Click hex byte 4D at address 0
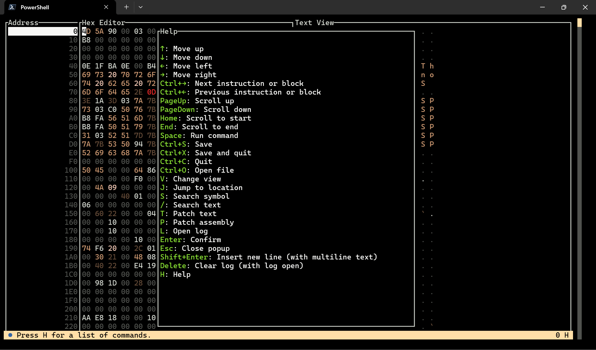The image size is (596, 350). point(86,31)
